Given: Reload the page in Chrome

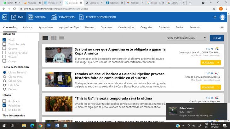Looking at the screenshot, I should [14, 9].
